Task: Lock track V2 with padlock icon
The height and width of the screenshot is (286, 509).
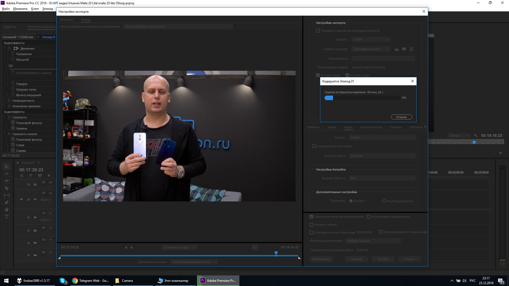Action: click(29, 184)
